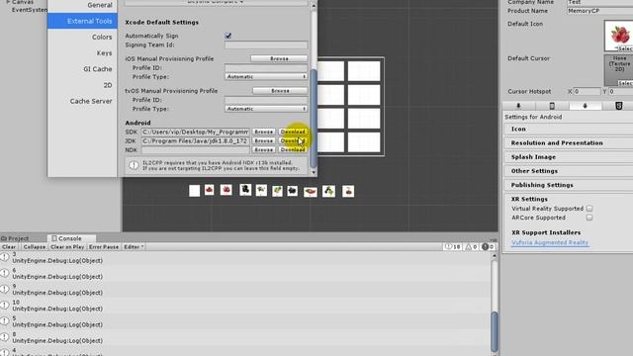Viewport: 633px width, 356px height.
Task: Click the empty NDK path field
Action: click(196, 149)
